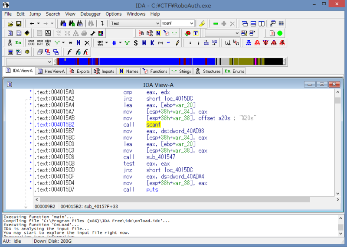Expand the Off dat offset dropdown arrow
The width and height of the screenshot is (347, 247).
pos(106,42)
